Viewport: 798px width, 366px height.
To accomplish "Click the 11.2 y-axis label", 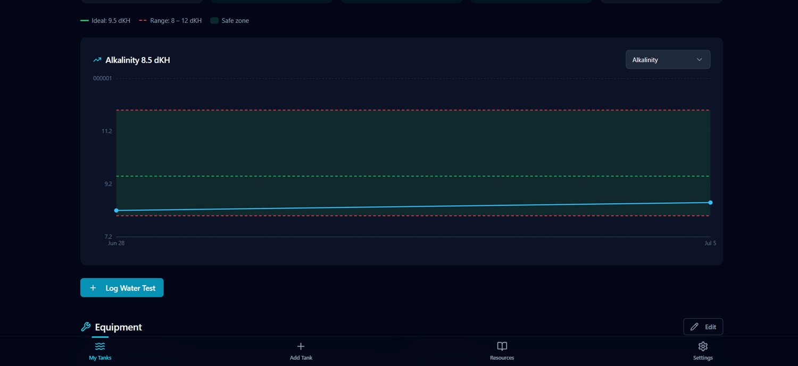I will point(107,131).
